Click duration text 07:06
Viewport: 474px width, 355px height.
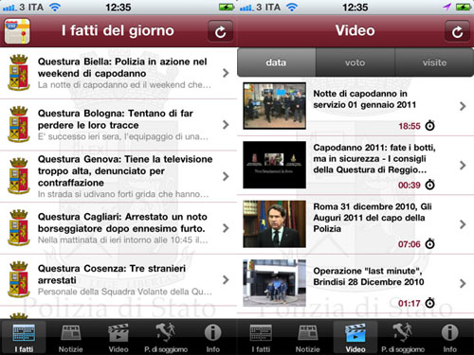click(x=410, y=244)
